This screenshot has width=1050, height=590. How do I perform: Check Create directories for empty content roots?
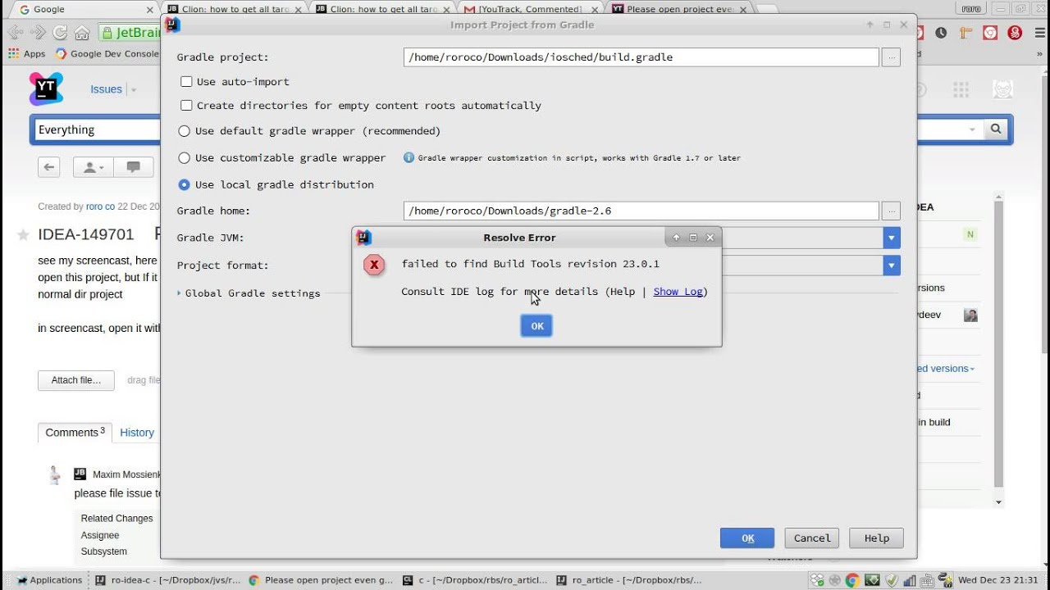coord(186,106)
